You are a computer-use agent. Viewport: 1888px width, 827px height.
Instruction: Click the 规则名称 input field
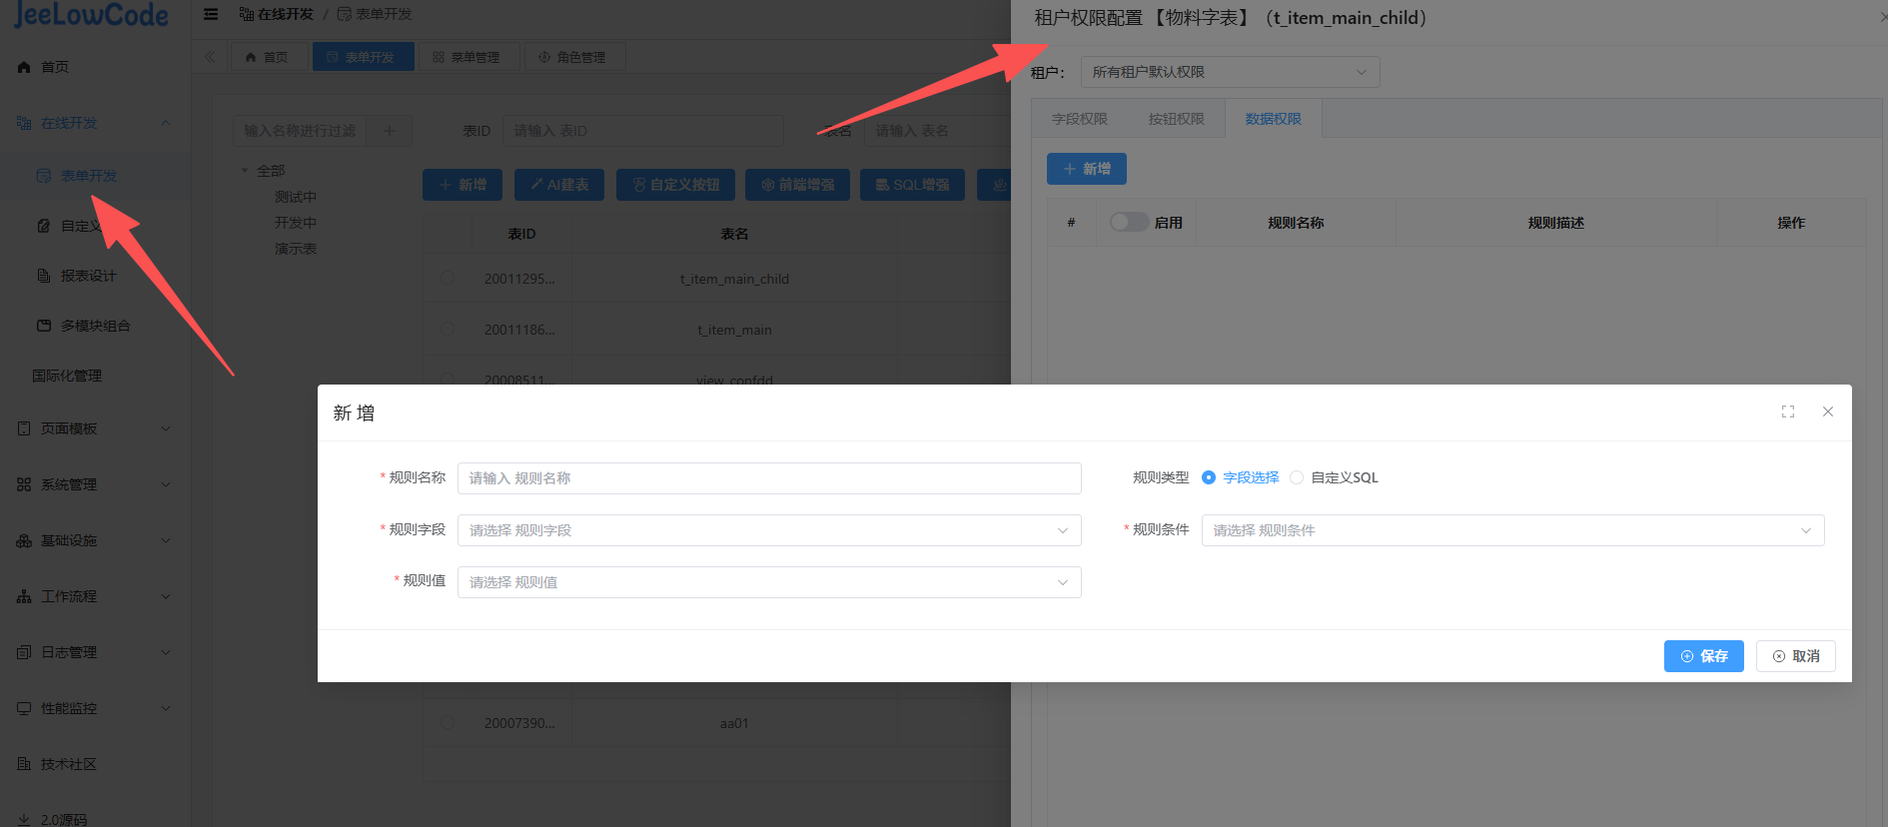[768, 478]
